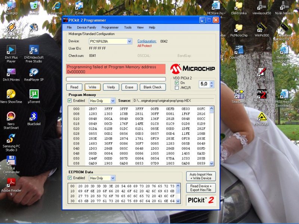Viewport: 299px width, 224px height.
Task: Click the Erase button
Action: point(129,87)
